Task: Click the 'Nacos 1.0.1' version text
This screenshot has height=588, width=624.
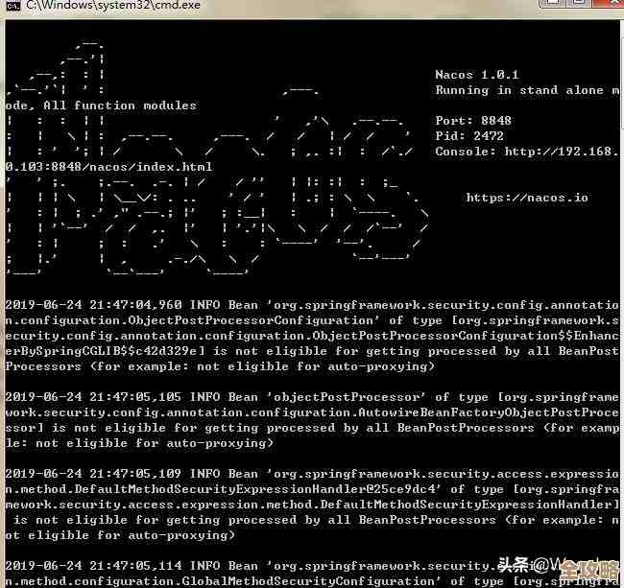Action: click(476, 75)
